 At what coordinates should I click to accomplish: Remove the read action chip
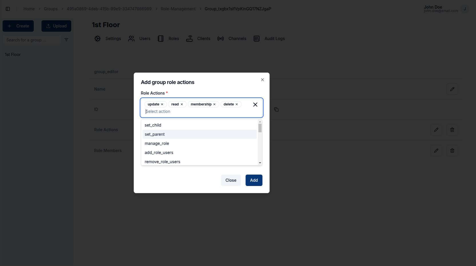click(182, 104)
